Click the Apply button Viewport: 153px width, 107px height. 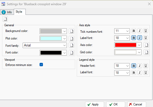click(94, 104)
